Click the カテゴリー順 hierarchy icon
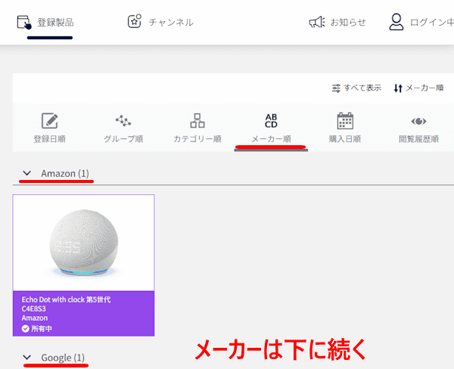Image resolution: width=454 pixels, height=369 pixels. (197, 121)
